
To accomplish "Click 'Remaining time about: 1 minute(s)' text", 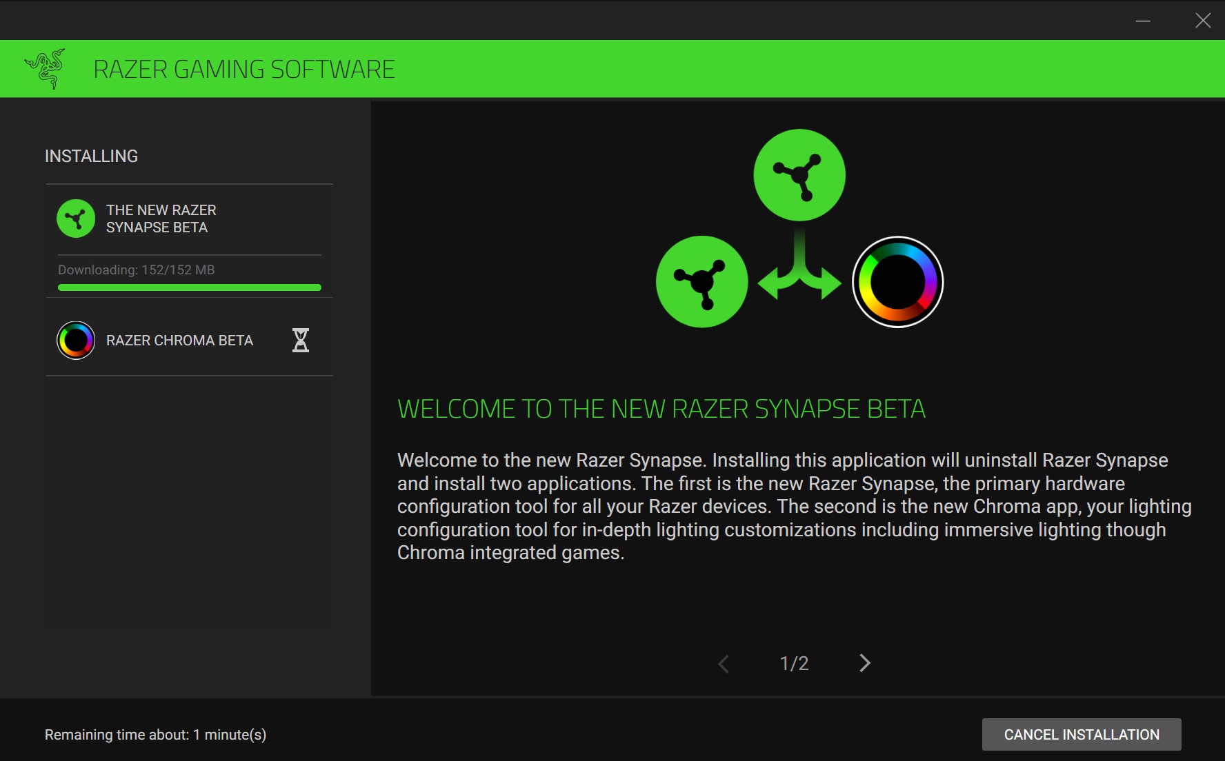I will tap(155, 735).
